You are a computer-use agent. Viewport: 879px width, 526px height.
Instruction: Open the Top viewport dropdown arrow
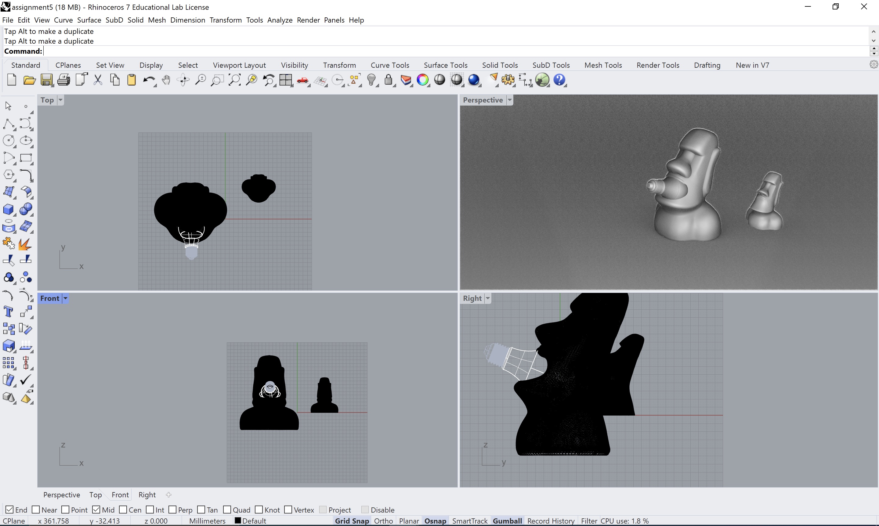click(60, 100)
